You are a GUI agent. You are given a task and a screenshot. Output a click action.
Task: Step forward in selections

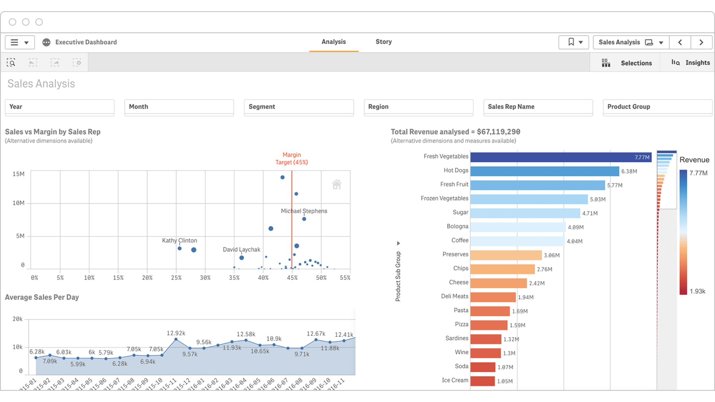click(x=55, y=63)
